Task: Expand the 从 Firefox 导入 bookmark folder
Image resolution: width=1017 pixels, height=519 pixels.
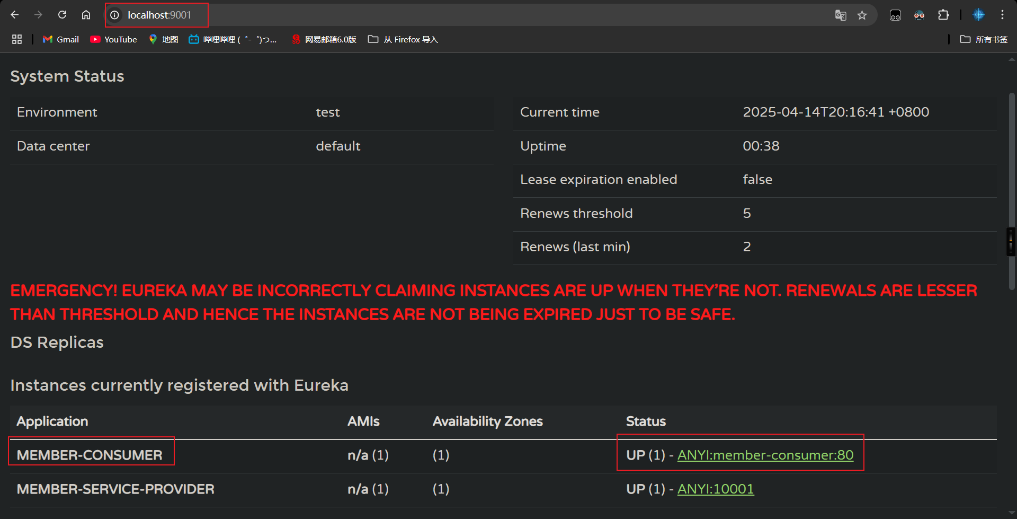Action: coord(403,39)
